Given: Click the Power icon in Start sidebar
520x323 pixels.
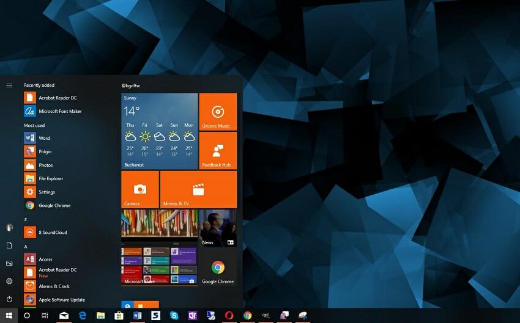Looking at the screenshot, I should [x=9, y=299].
